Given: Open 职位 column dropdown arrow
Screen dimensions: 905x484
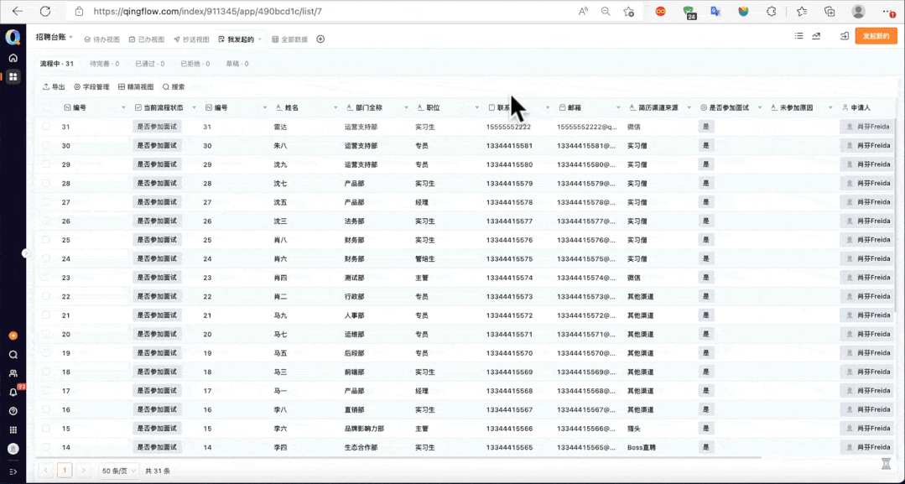Looking at the screenshot, I should (x=476, y=108).
